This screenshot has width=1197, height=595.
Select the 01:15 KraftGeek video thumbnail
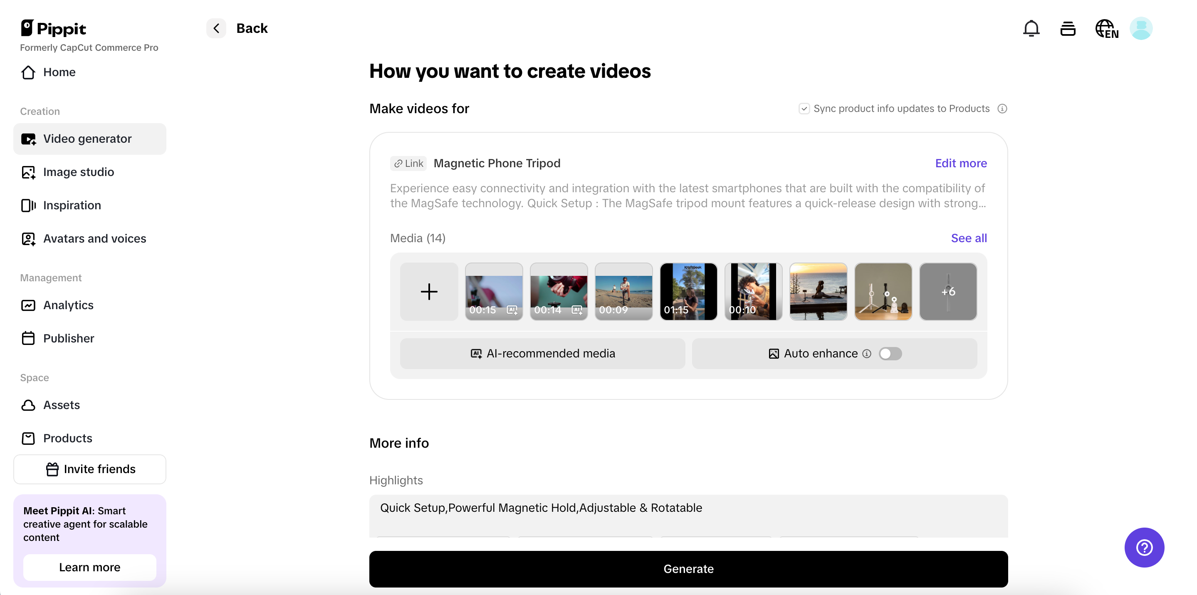688,291
